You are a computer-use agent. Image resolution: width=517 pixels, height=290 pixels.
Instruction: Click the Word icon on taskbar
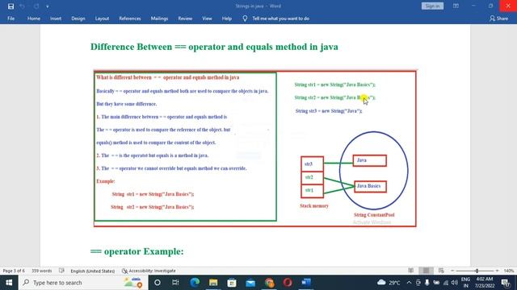tap(306, 283)
